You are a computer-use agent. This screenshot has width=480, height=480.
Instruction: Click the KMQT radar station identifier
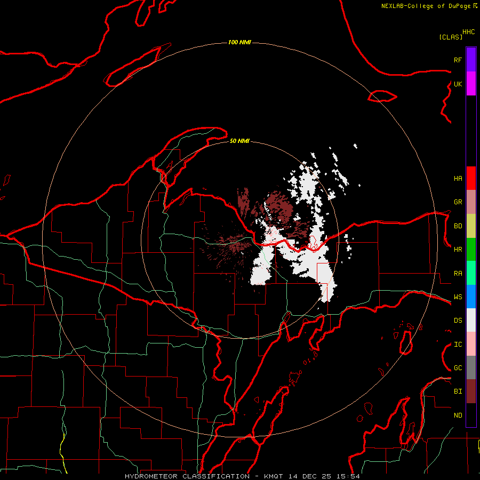[274, 476]
